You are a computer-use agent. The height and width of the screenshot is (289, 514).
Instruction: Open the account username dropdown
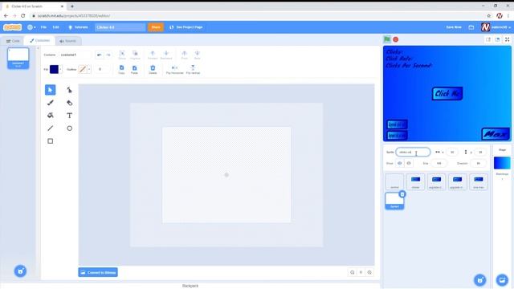pos(500,27)
